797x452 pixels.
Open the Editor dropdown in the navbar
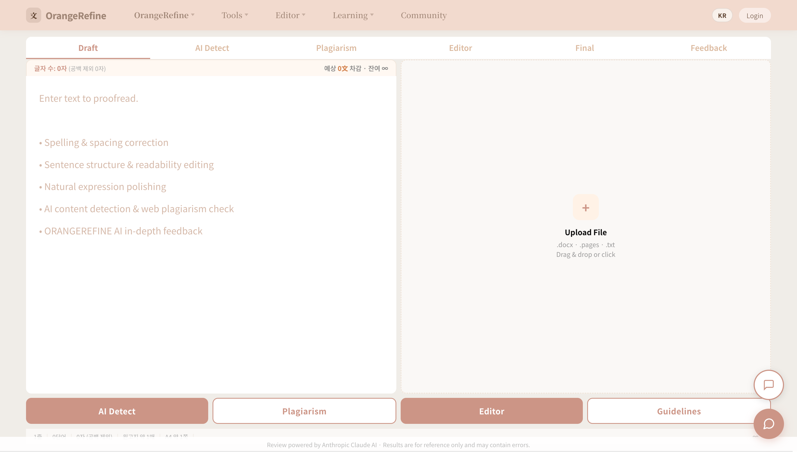[290, 15]
